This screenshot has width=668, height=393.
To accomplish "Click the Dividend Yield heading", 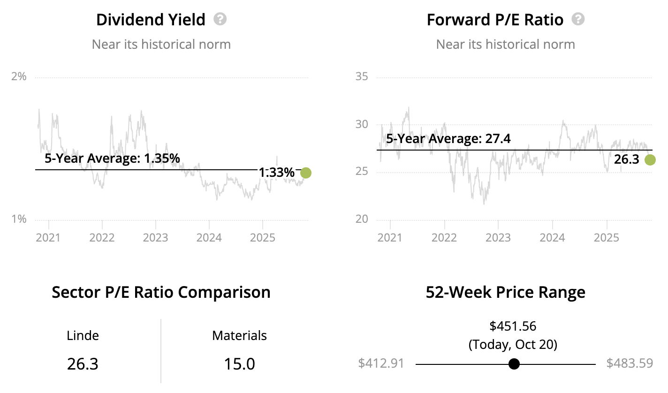I will click(151, 20).
